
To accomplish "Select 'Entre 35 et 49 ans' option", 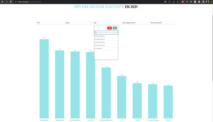I will (x=106, y=36).
